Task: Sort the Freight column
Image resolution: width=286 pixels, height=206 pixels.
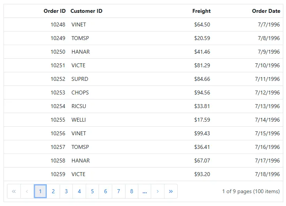Action: point(201,11)
